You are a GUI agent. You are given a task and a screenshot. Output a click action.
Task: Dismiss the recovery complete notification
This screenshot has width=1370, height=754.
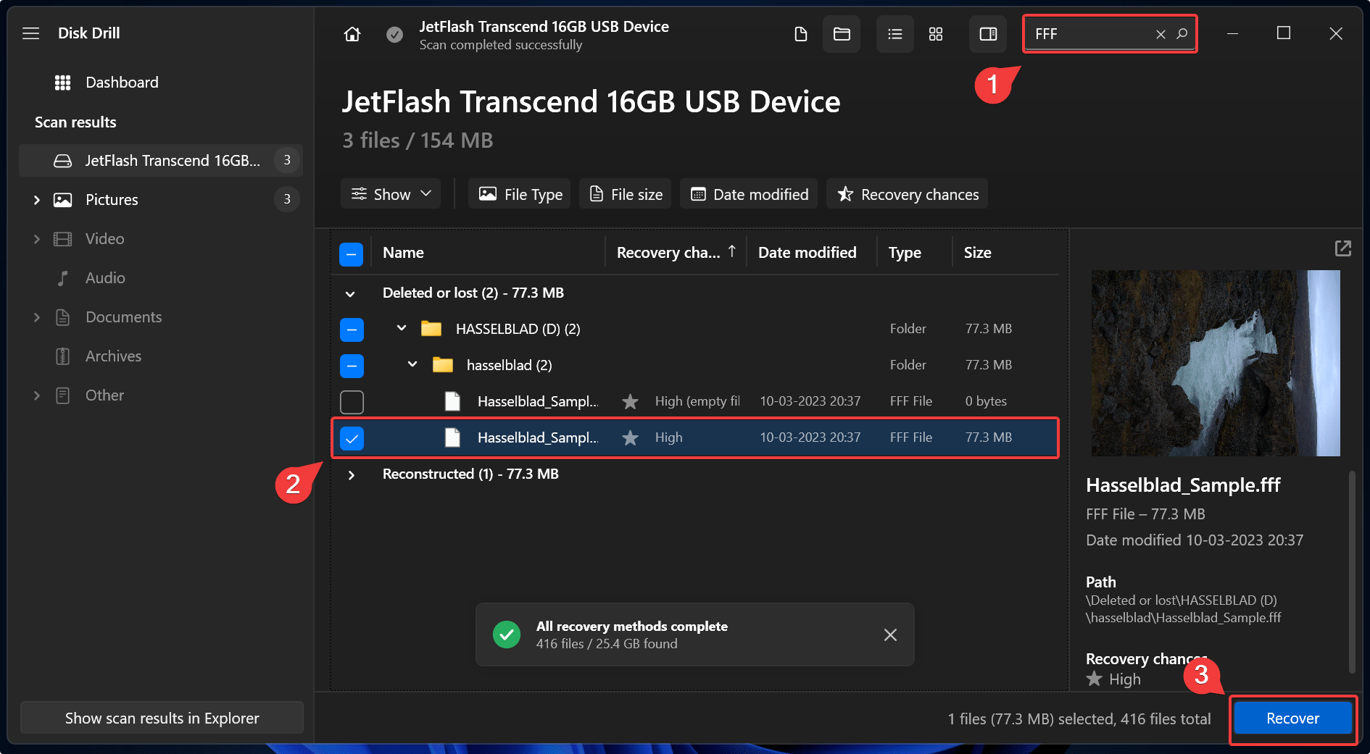coord(890,635)
